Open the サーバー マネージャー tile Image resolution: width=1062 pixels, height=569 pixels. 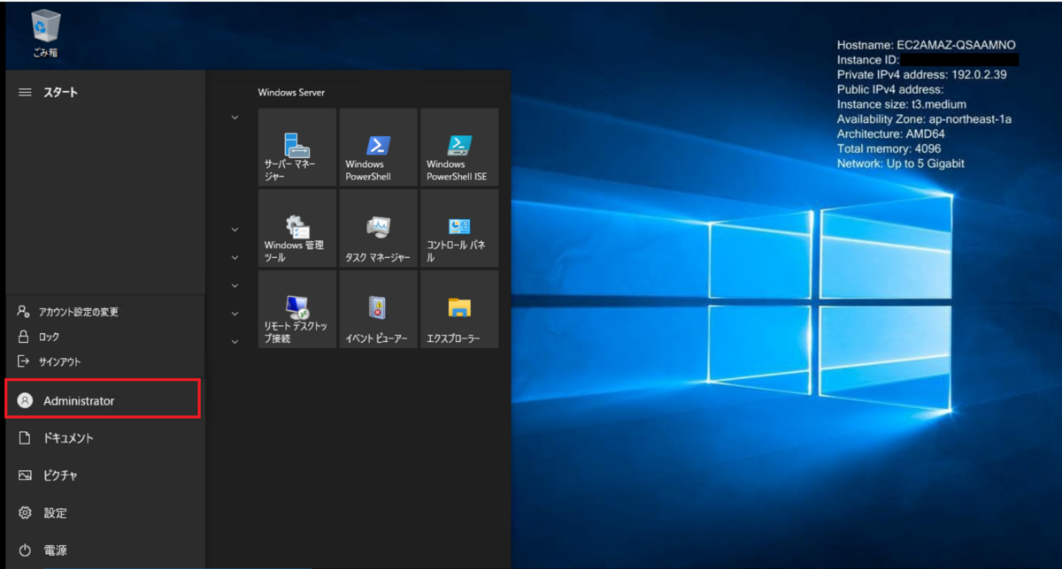pyautogui.click(x=297, y=147)
